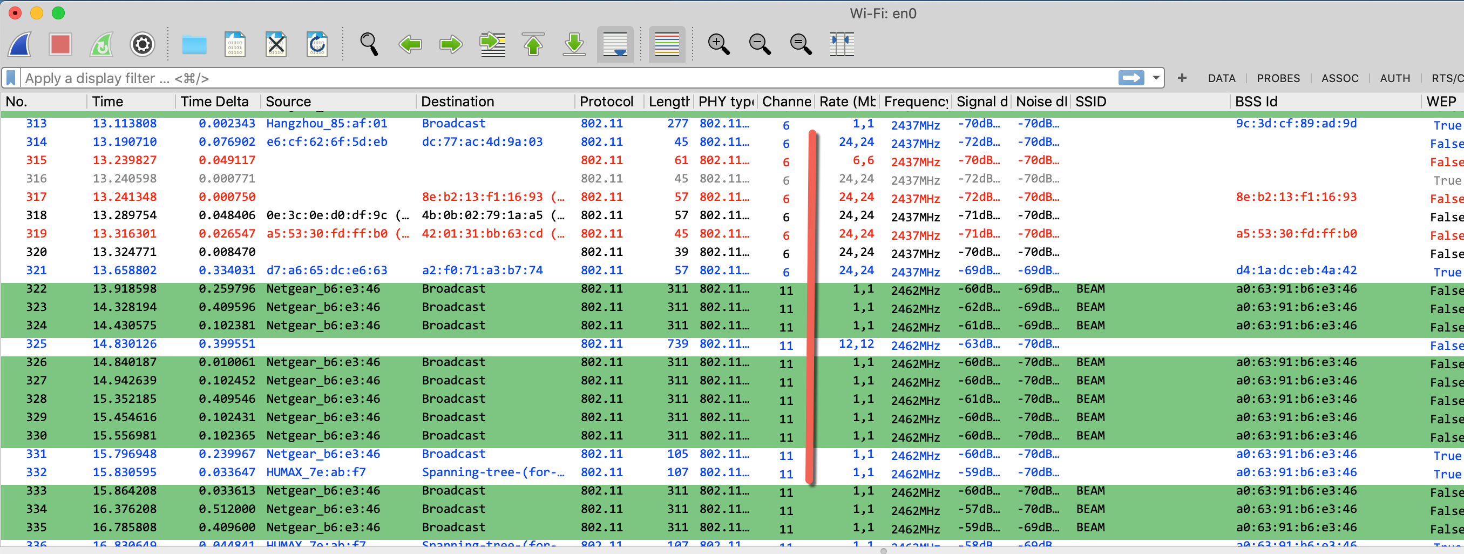This screenshot has height=554, width=1464.
Task: Click the display filter input field
Action: [x=568, y=78]
